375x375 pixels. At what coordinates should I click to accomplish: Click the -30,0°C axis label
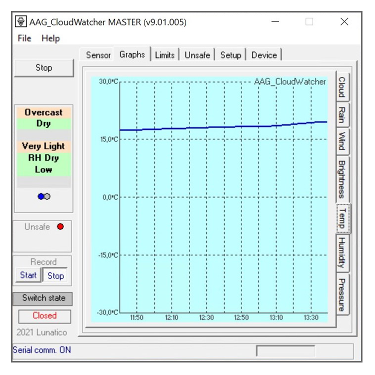[107, 312]
